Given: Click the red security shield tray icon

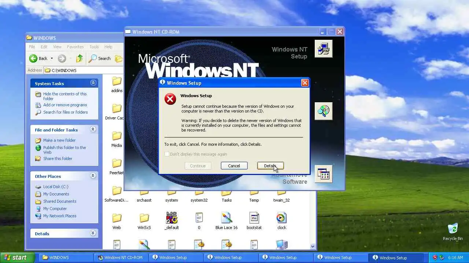Looking at the screenshot, I should pos(435,258).
